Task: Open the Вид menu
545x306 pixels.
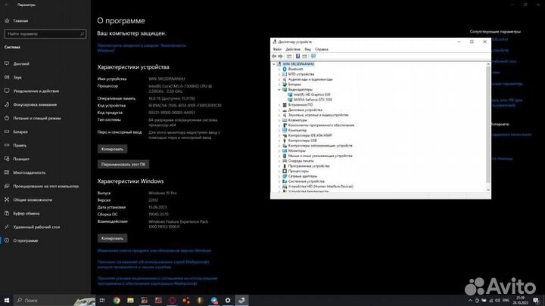Action: click(x=307, y=49)
